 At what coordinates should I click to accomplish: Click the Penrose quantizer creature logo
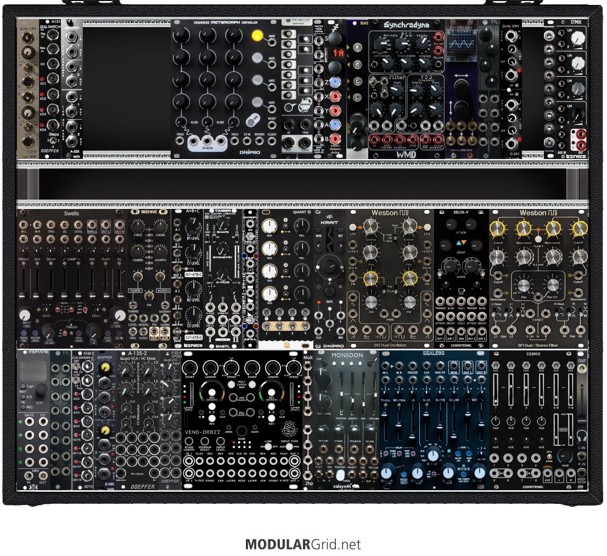(304, 105)
